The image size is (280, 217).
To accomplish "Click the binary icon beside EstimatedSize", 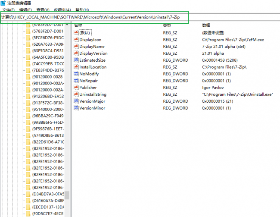I will [76, 60].
